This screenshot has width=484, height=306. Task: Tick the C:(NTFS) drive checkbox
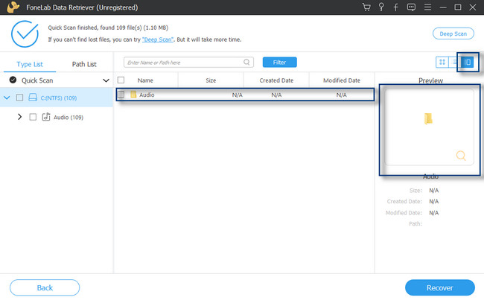(20, 98)
